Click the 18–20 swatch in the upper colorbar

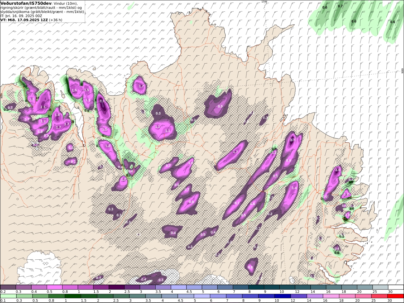tap(349, 287)
